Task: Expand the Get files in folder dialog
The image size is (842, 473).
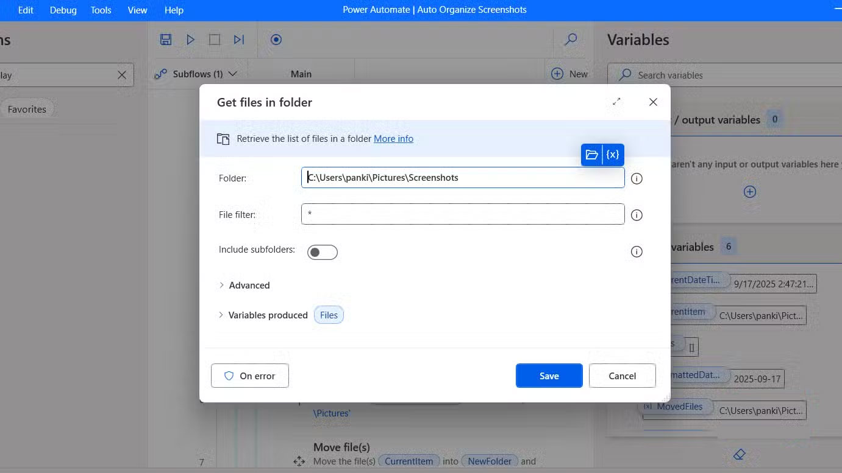Action: pyautogui.click(x=616, y=102)
